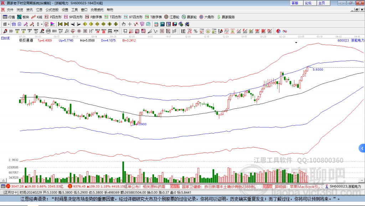The height and width of the screenshot is (206, 365).
Task: Click the blue infinity symbol icon
Action: click(x=285, y=31)
